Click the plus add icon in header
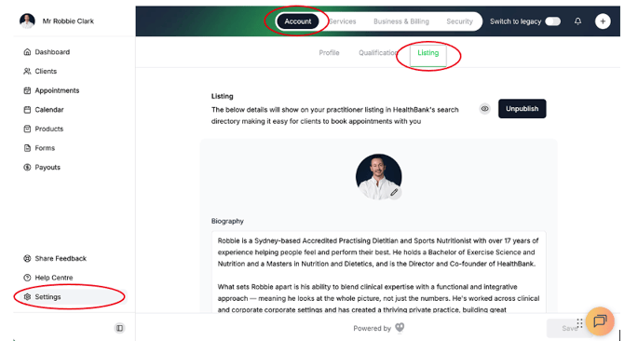This screenshot has height=341, width=624. pyautogui.click(x=603, y=21)
